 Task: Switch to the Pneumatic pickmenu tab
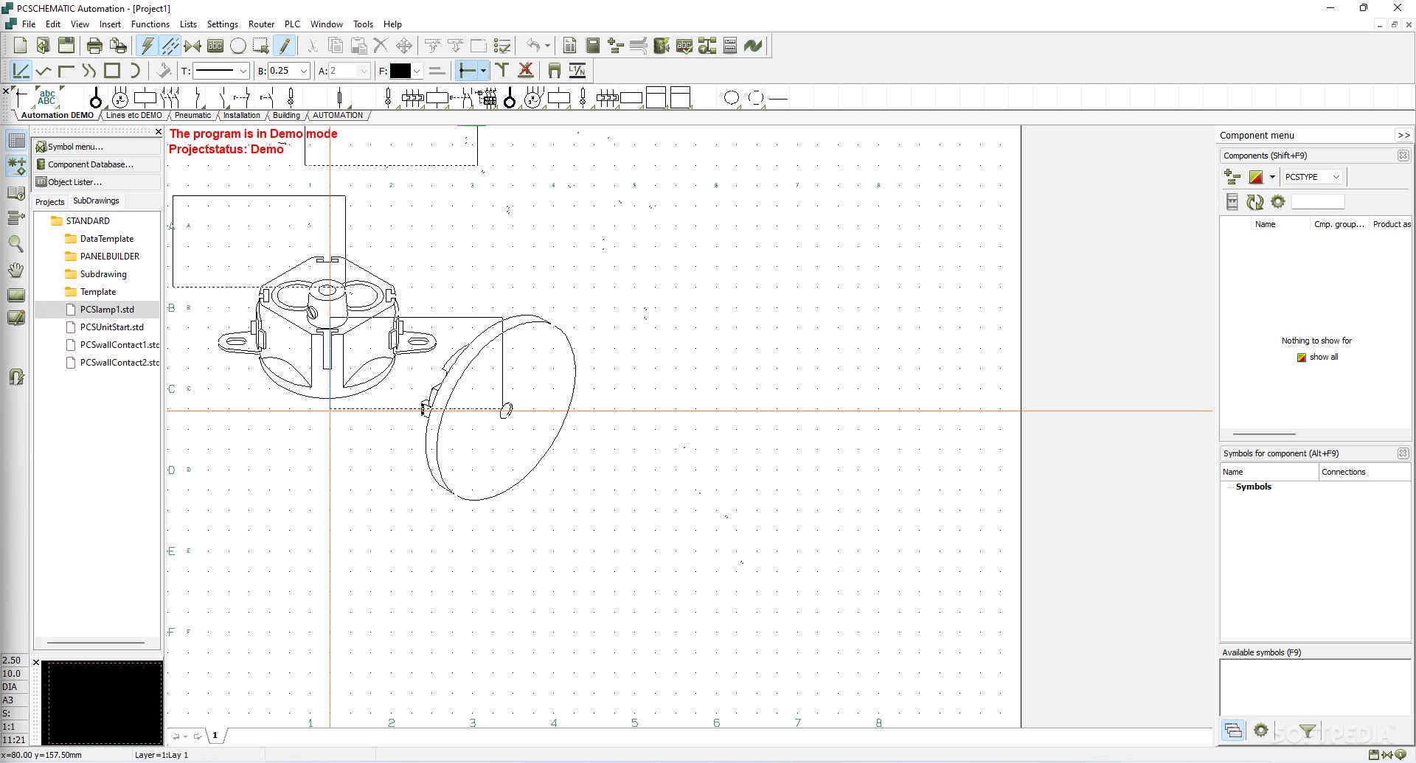click(x=192, y=115)
